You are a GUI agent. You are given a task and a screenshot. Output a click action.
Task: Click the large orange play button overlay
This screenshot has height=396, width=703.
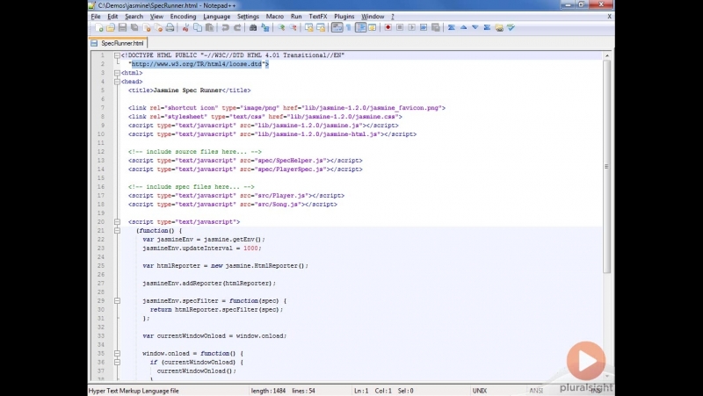585,361
